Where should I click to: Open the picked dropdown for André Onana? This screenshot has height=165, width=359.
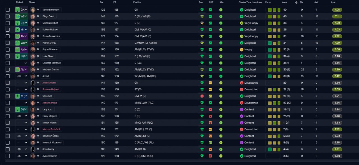point(22,83)
